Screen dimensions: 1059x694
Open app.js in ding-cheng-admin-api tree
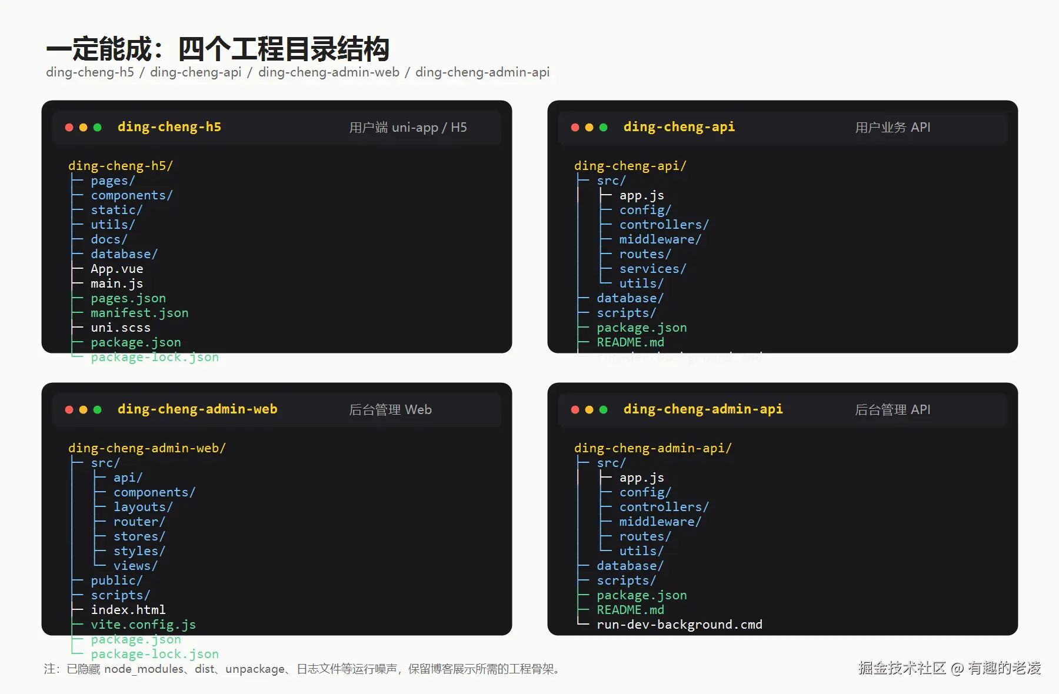pyautogui.click(x=642, y=478)
